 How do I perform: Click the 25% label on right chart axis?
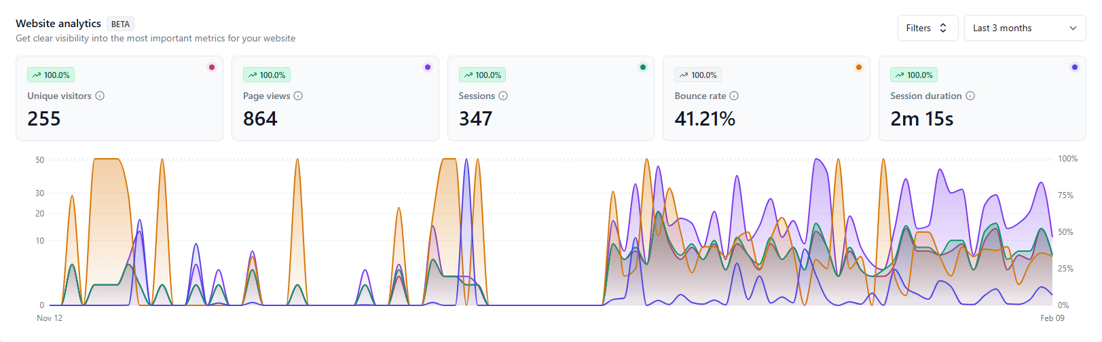(1066, 269)
